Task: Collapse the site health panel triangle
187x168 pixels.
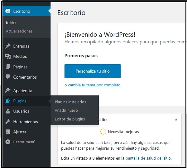Action: click(x=176, y=120)
